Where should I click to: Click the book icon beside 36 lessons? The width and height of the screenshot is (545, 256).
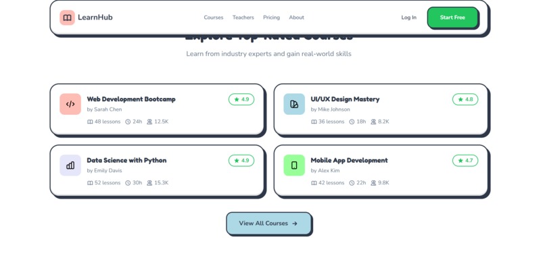pyautogui.click(x=314, y=122)
